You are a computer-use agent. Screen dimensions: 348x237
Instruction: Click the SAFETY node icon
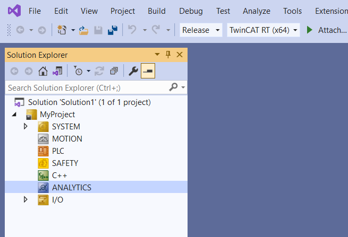(x=43, y=163)
